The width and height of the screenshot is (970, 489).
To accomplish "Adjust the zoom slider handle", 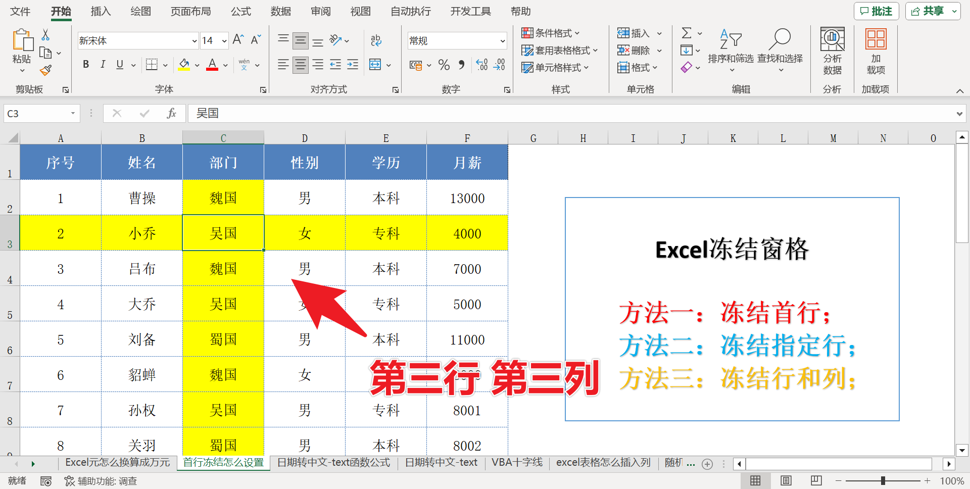I will (883, 481).
